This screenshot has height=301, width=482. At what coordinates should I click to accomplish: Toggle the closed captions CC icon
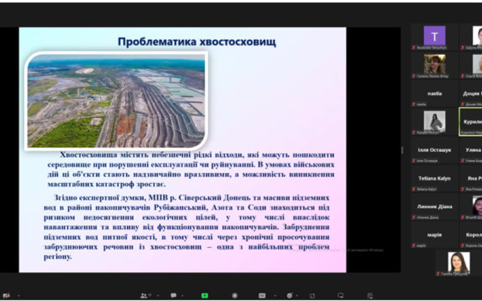(x=262, y=296)
